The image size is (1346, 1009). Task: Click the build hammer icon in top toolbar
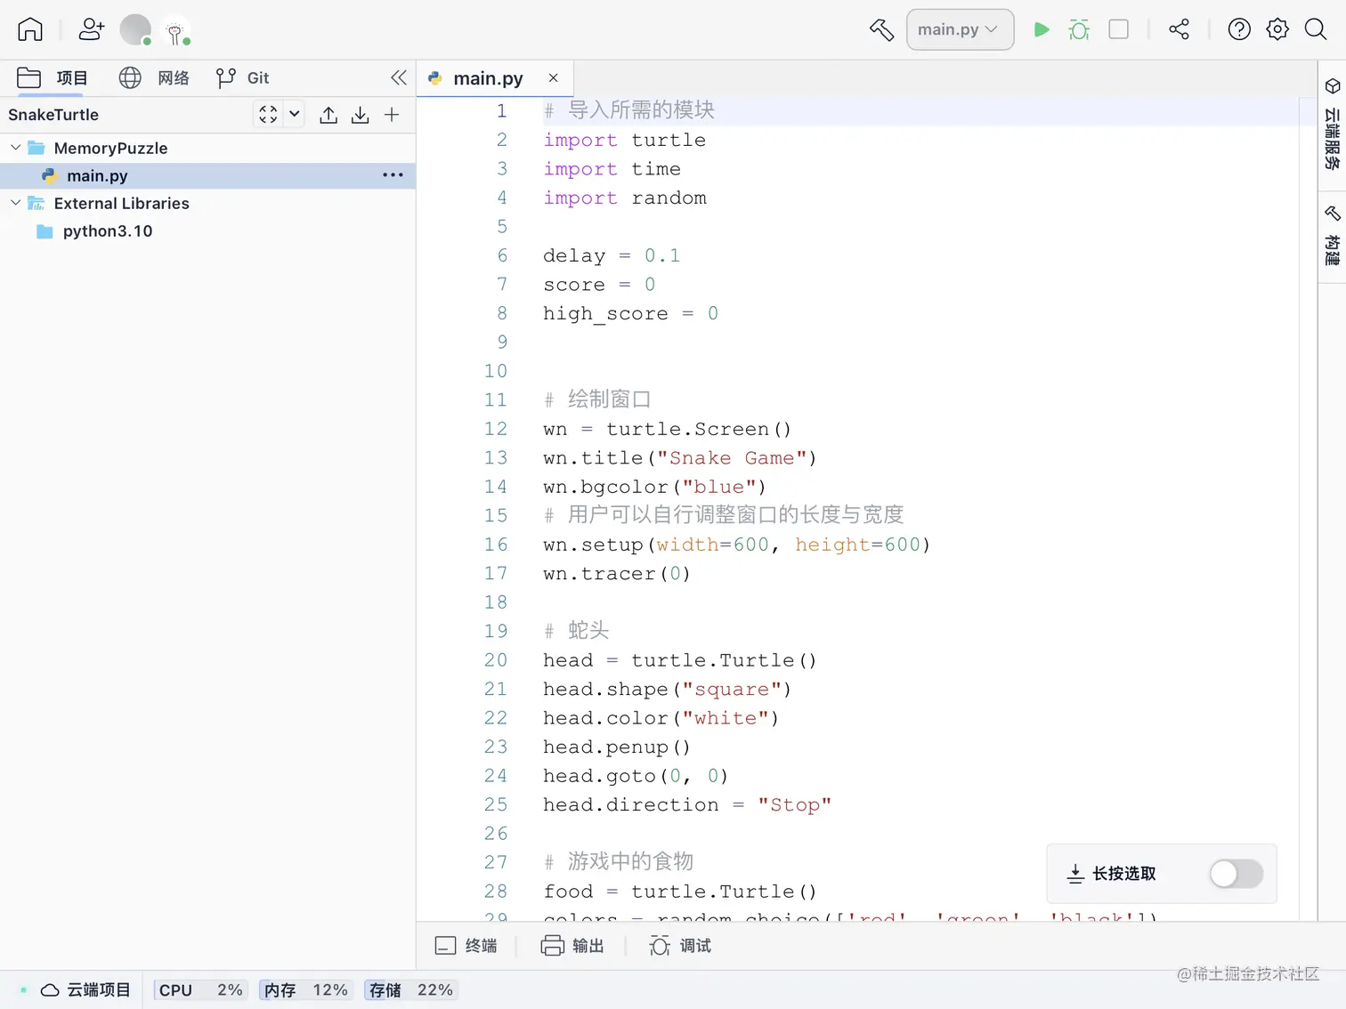point(881,29)
